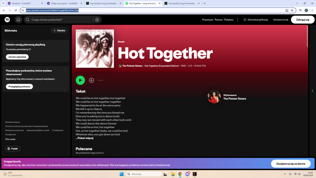The width and height of the screenshot is (316, 178).
Task: Open Polityka prywatności link
Action: (15, 130)
